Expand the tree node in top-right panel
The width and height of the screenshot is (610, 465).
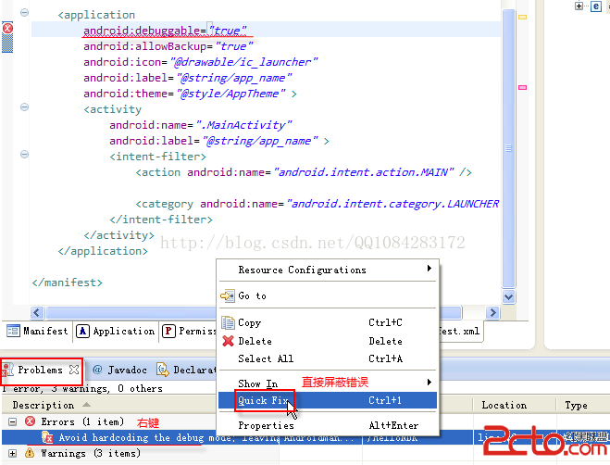(579, 6)
